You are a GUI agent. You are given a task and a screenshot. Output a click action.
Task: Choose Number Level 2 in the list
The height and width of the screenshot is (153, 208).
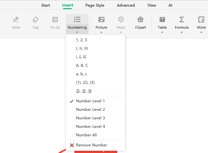90,110
